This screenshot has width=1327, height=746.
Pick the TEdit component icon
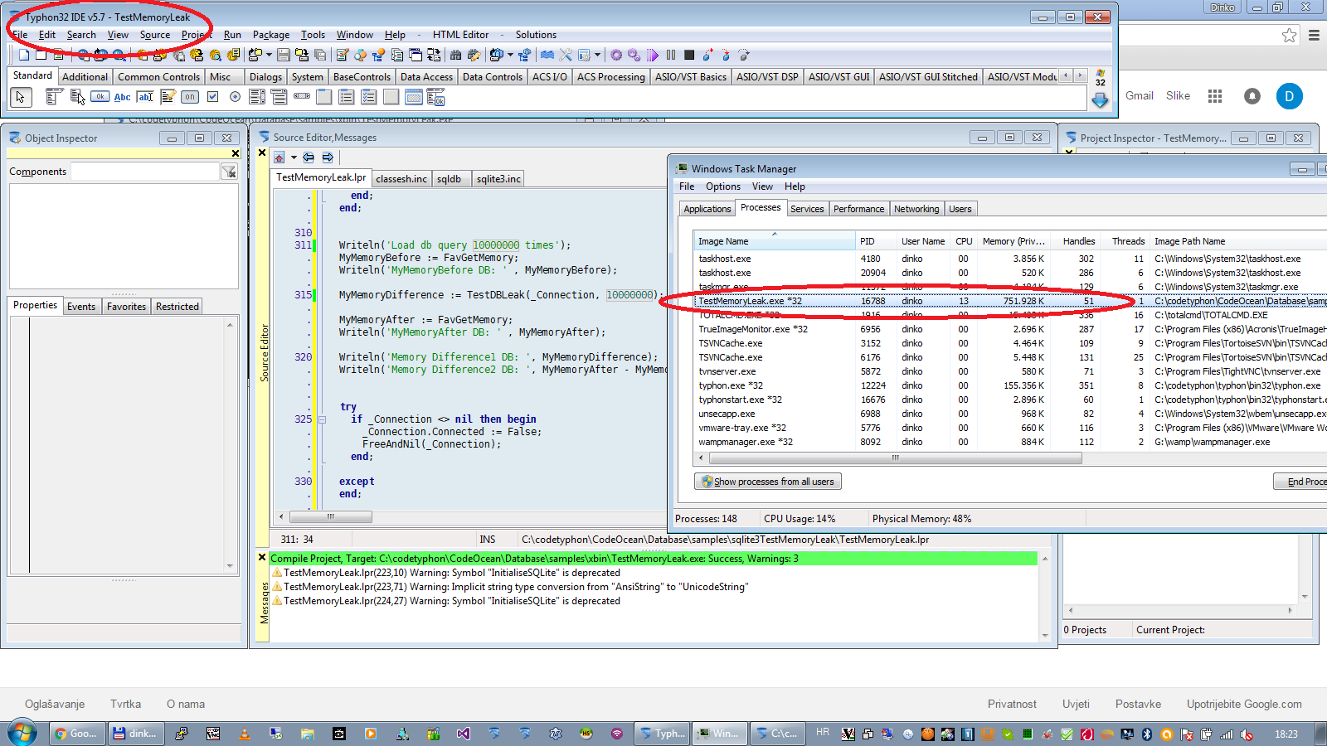[145, 97]
